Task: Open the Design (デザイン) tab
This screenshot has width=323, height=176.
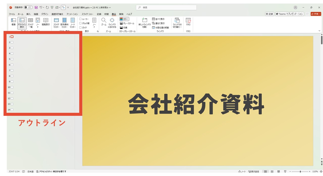Action: click(45, 14)
